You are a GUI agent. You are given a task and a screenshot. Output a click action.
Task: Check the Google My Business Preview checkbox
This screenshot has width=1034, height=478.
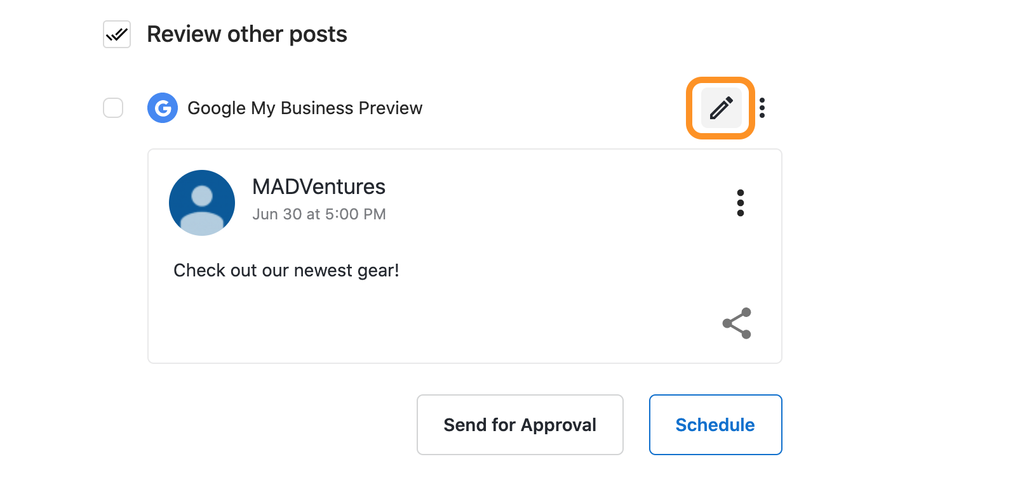click(x=113, y=108)
